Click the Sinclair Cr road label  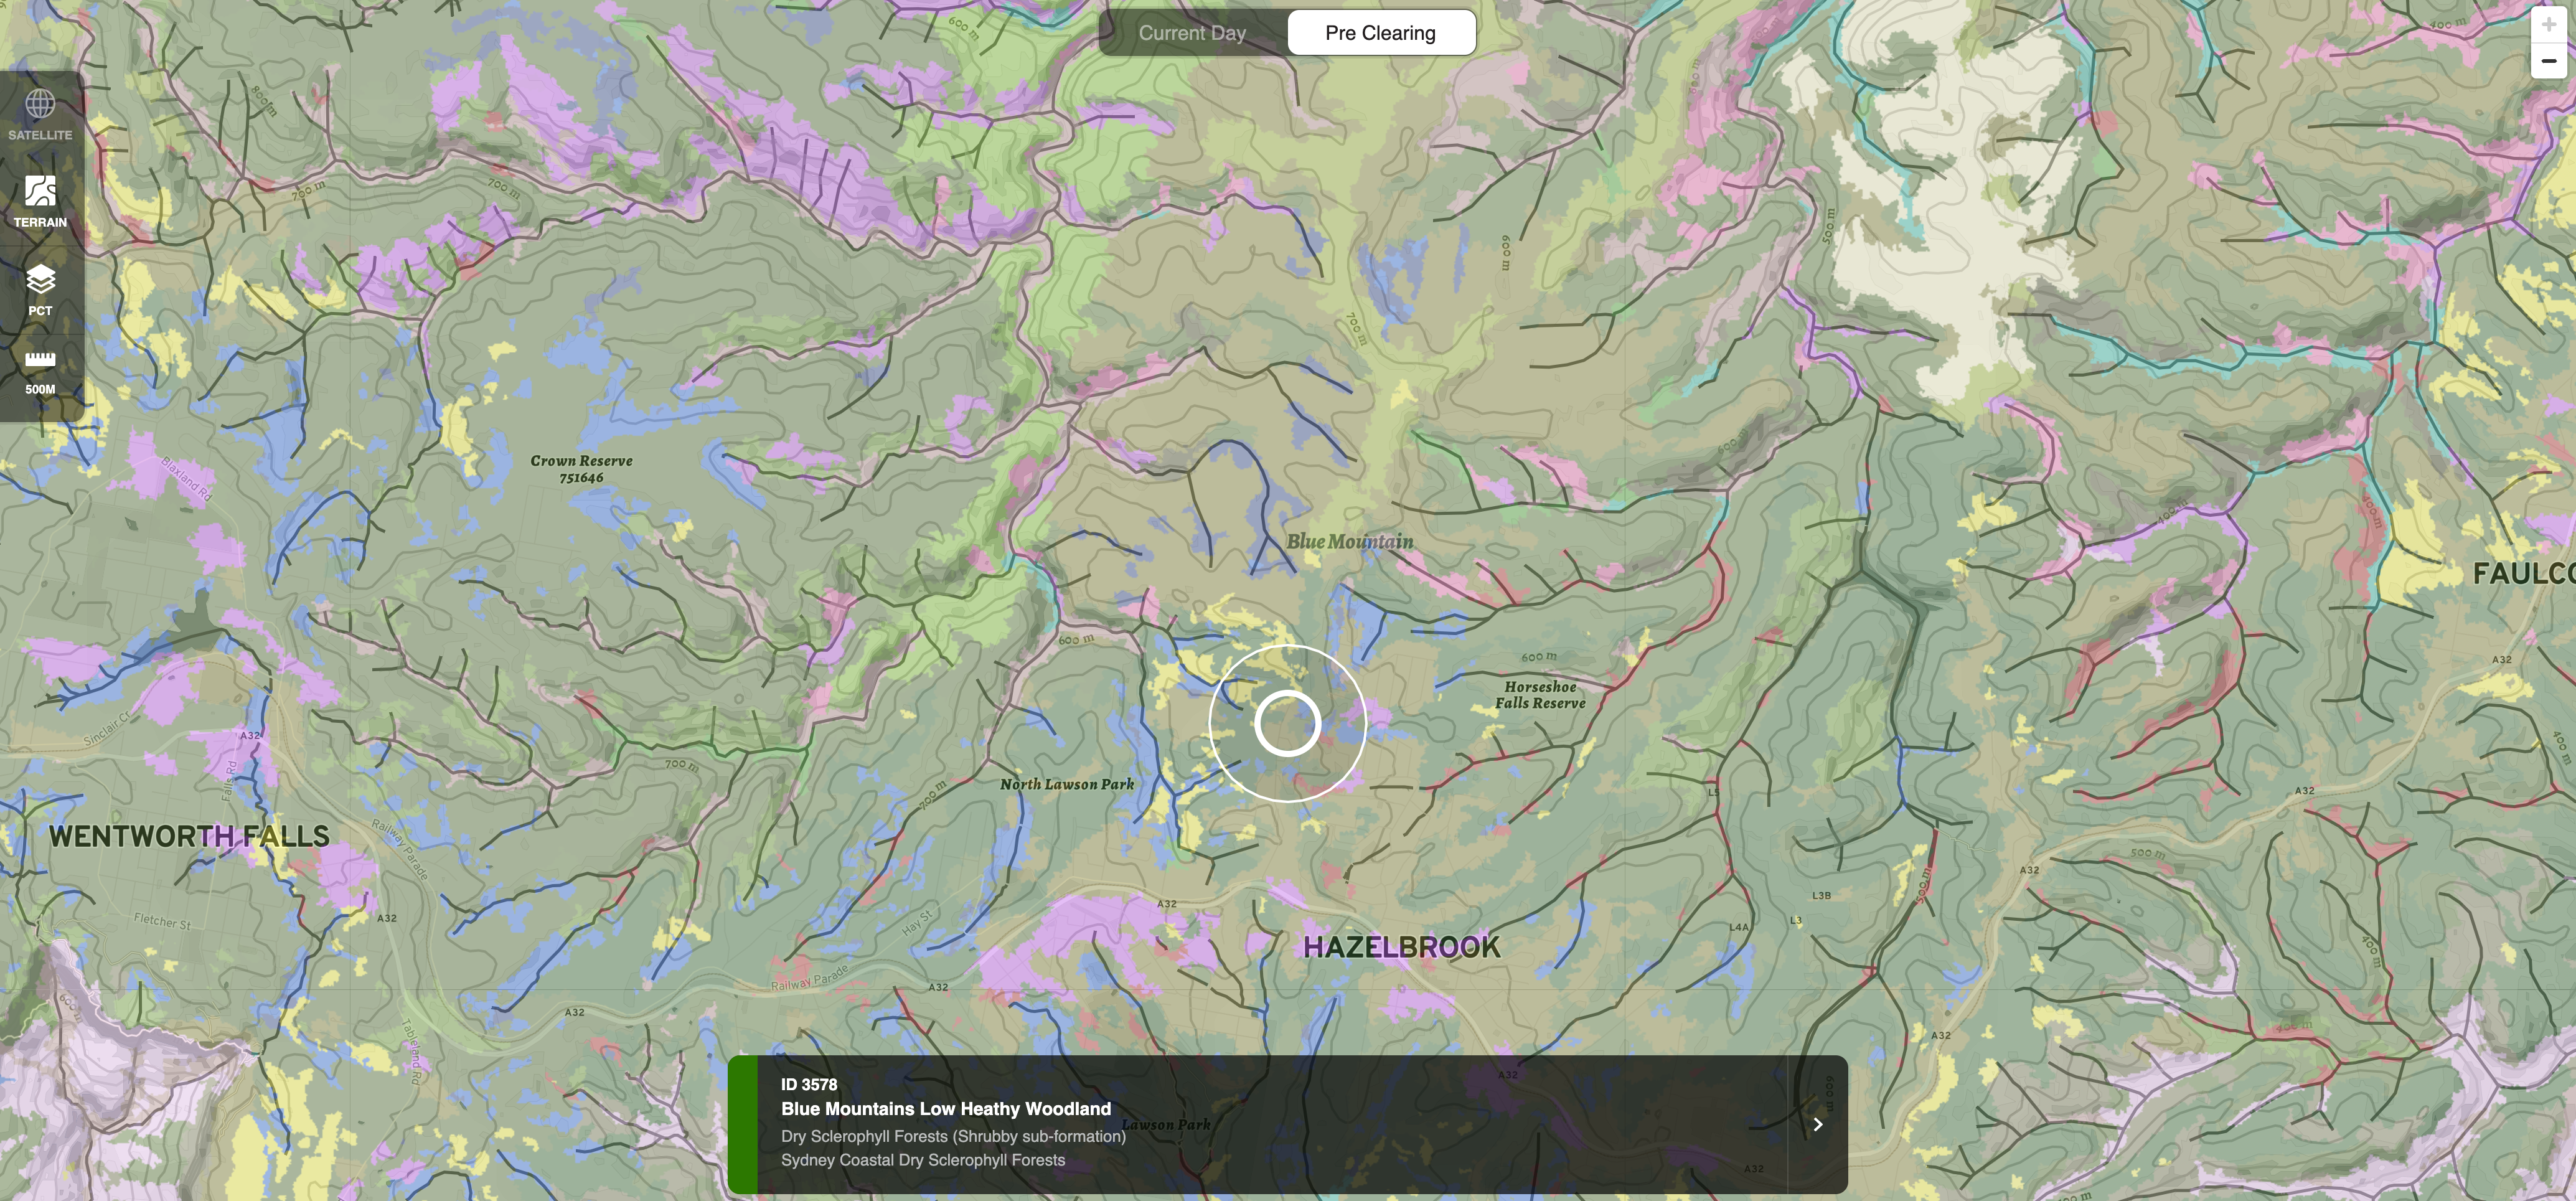click(x=106, y=730)
